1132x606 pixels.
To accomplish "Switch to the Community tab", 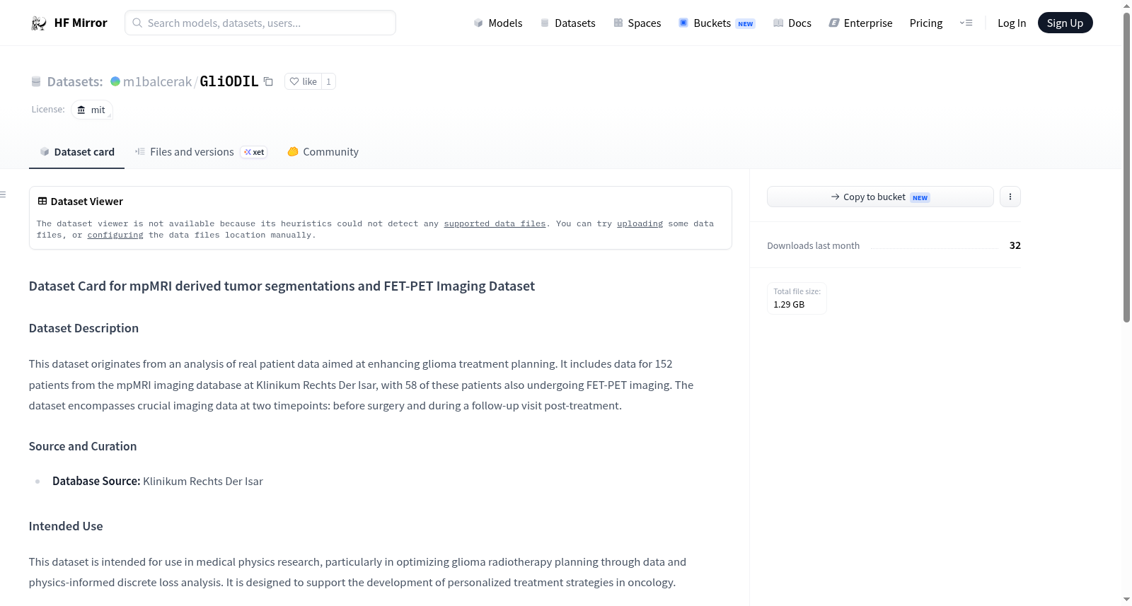I will (x=323, y=151).
